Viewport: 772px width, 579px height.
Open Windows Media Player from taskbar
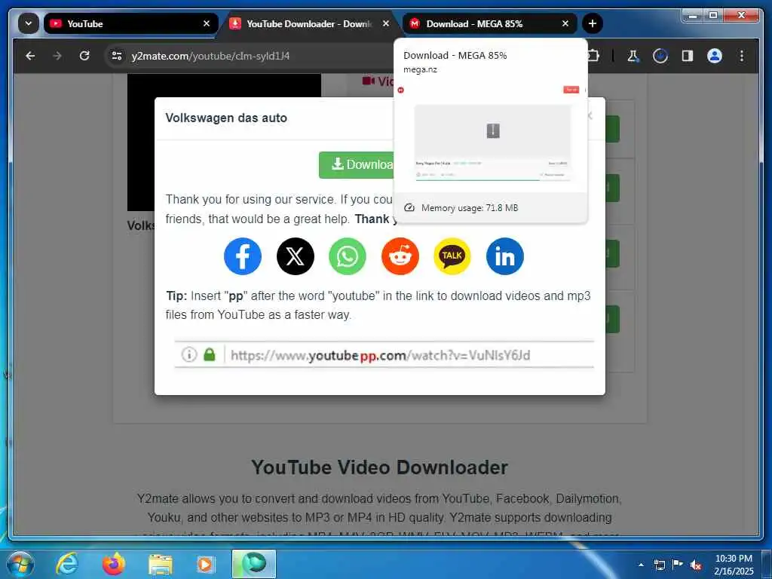(207, 564)
